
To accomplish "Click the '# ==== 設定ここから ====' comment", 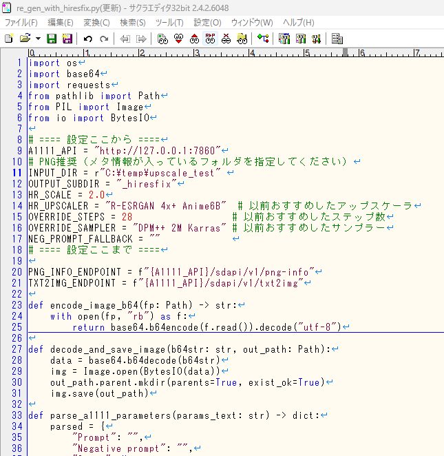I will coord(94,140).
